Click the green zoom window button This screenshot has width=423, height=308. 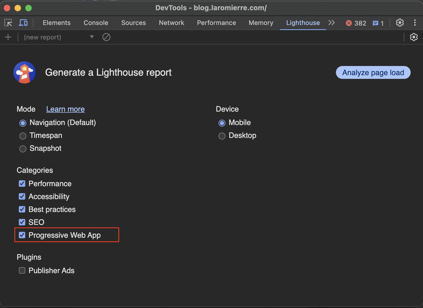click(28, 8)
